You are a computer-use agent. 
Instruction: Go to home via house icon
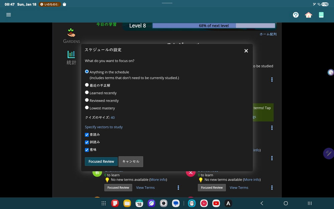(x=308, y=15)
